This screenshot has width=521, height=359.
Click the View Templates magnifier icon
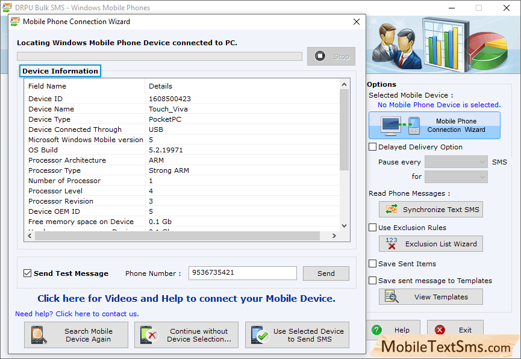pyautogui.click(x=392, y=297)
